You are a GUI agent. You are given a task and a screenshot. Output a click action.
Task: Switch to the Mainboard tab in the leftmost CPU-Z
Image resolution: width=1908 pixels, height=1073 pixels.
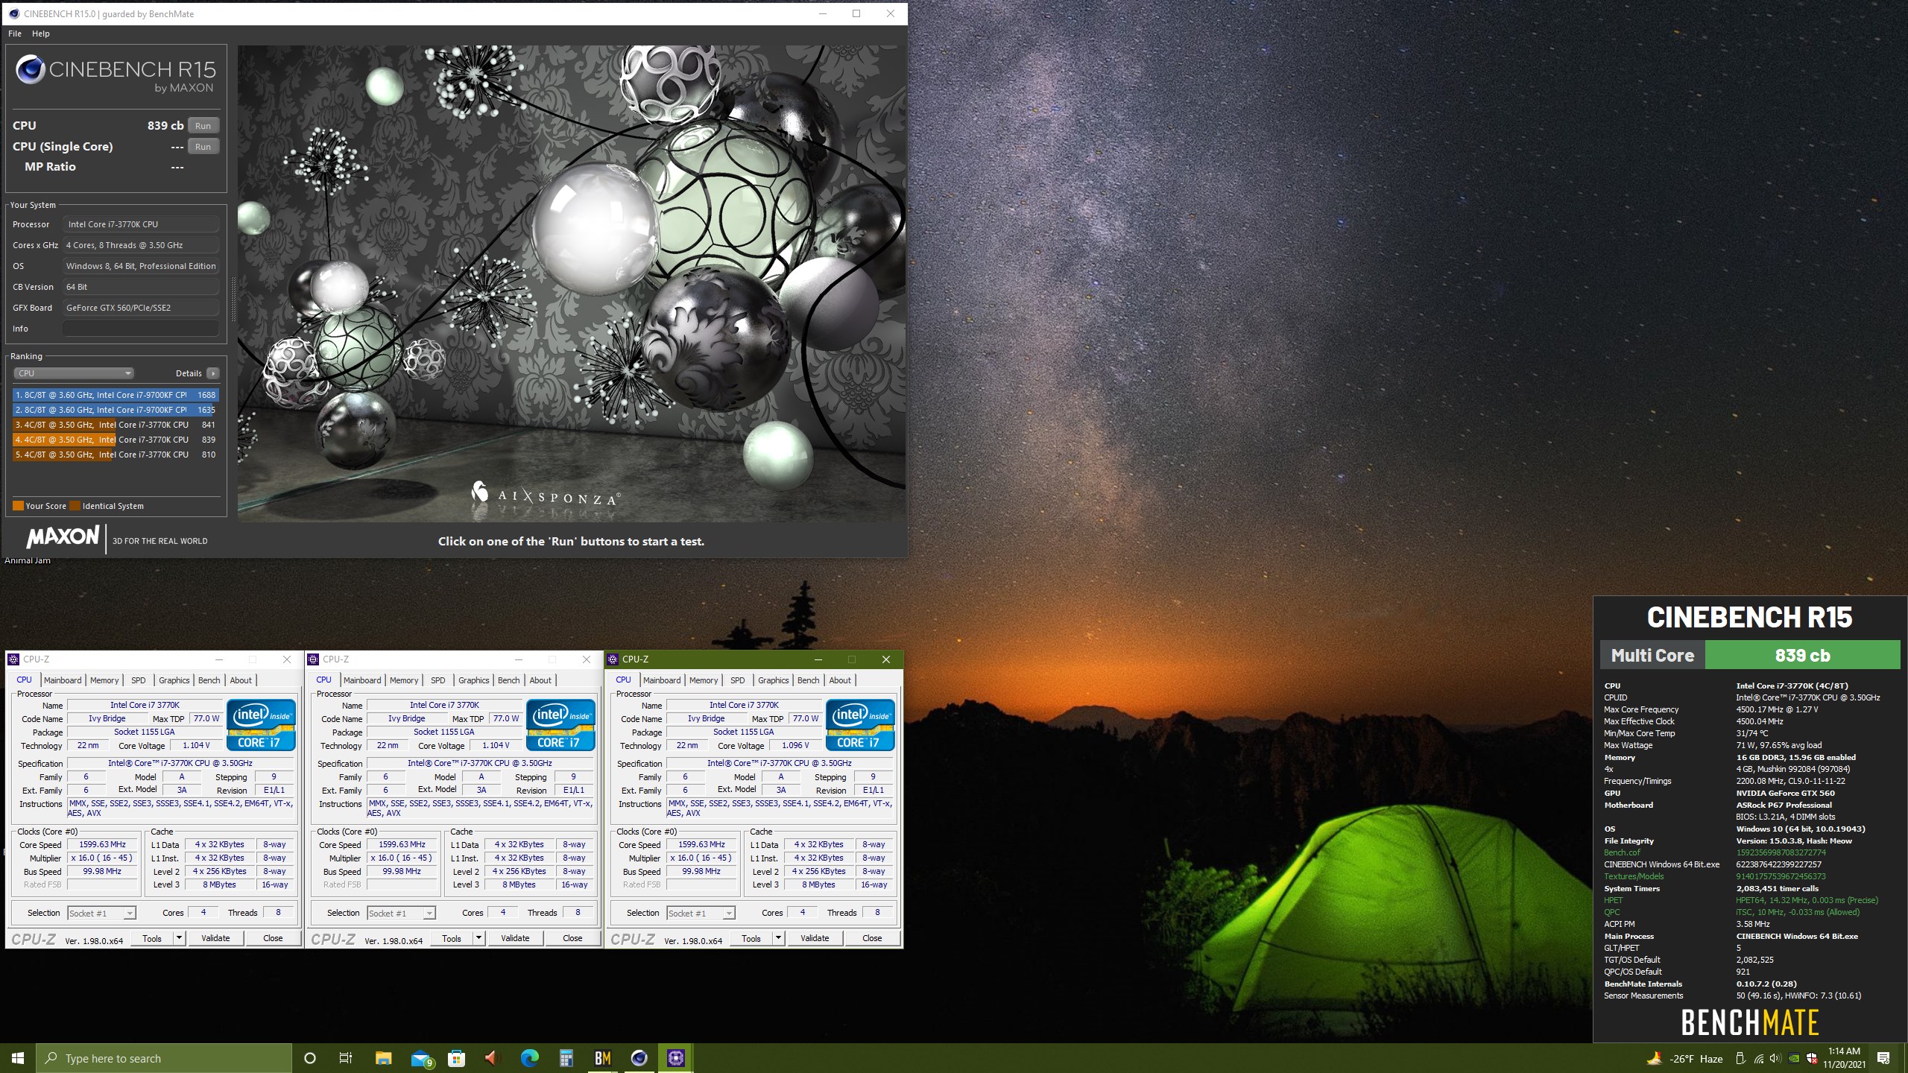click(x=63, y=680)
